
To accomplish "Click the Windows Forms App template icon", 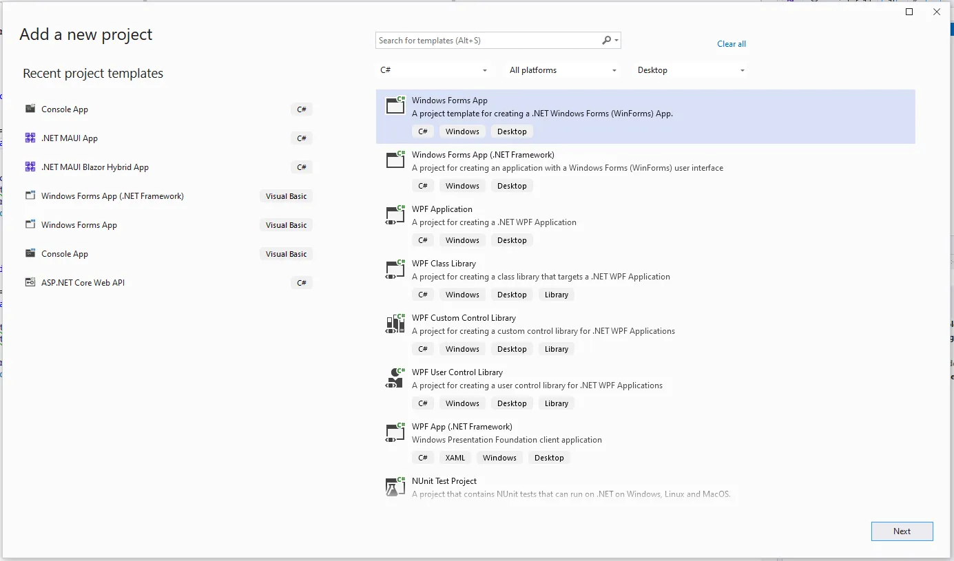I will [395, 105].
